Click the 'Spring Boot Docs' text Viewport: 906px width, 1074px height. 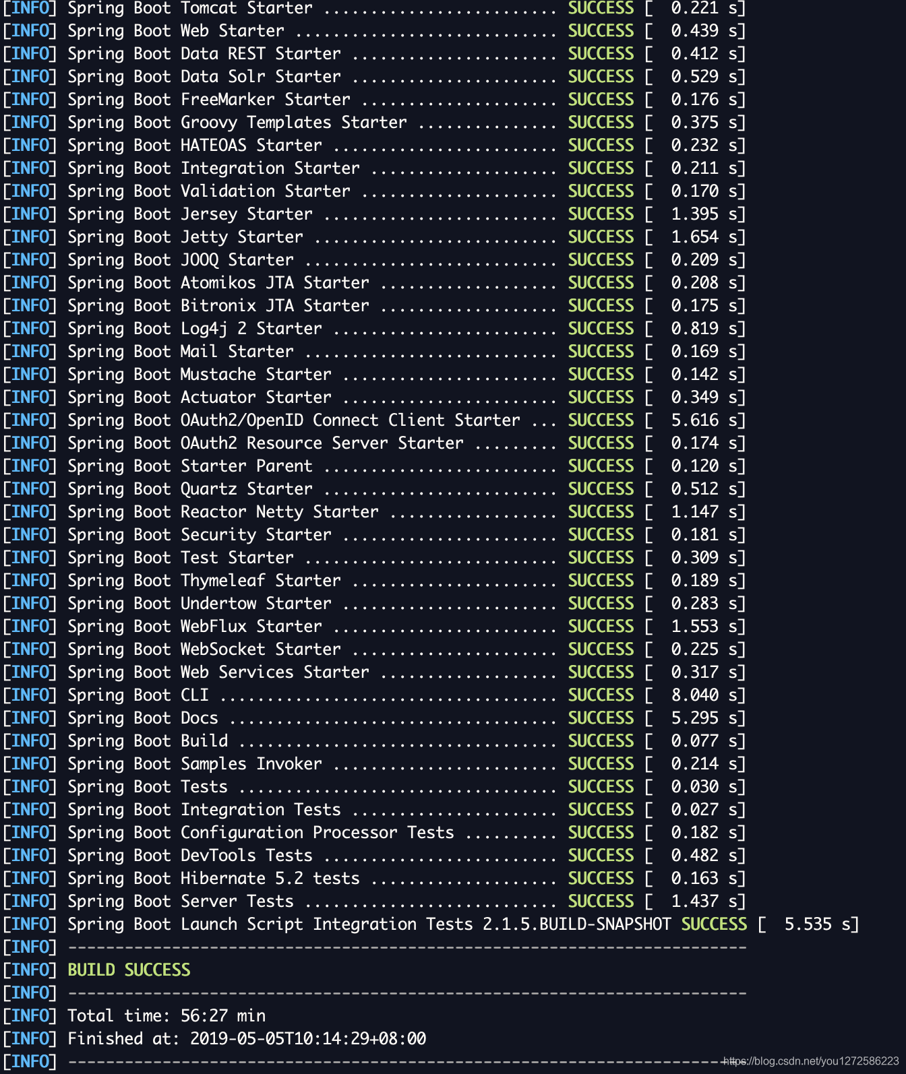[x=143, y=718]
